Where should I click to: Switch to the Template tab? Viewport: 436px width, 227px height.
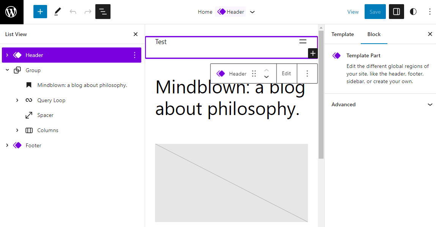tap(343, 34)
